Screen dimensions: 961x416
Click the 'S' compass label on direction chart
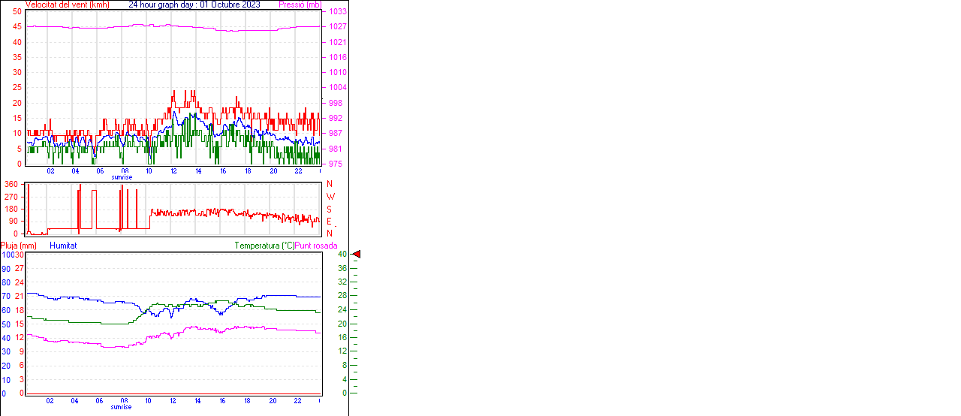pyautogui.click(x=329, y=209)
